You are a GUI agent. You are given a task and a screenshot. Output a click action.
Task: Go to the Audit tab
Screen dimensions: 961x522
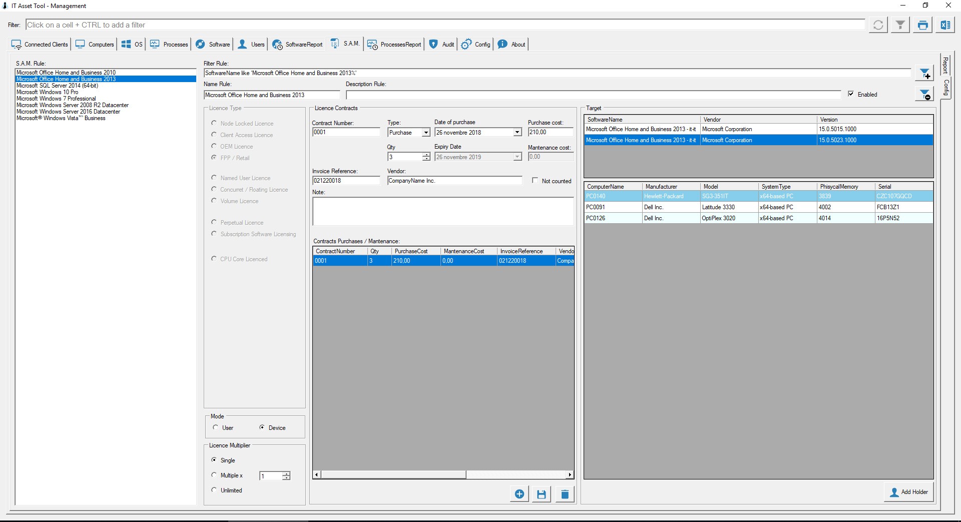point(441,45)
